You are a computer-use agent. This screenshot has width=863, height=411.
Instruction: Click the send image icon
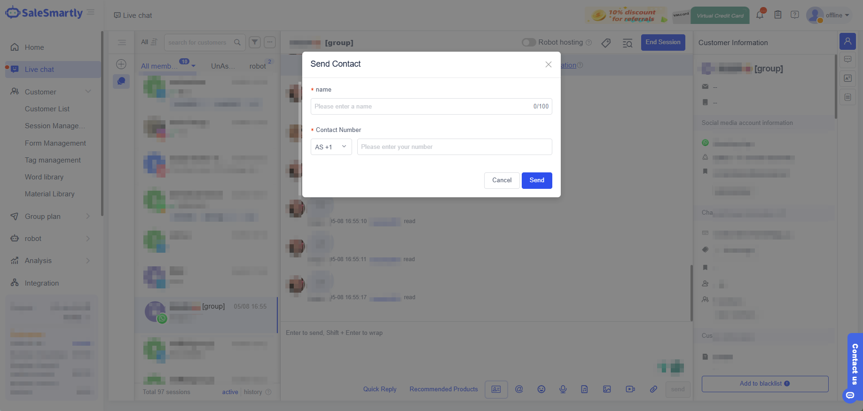tap(607, 389)
